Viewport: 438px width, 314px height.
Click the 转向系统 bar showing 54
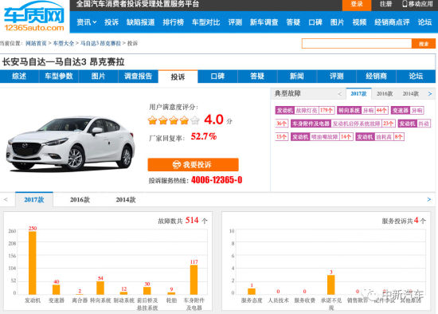[x=100, y=288]
